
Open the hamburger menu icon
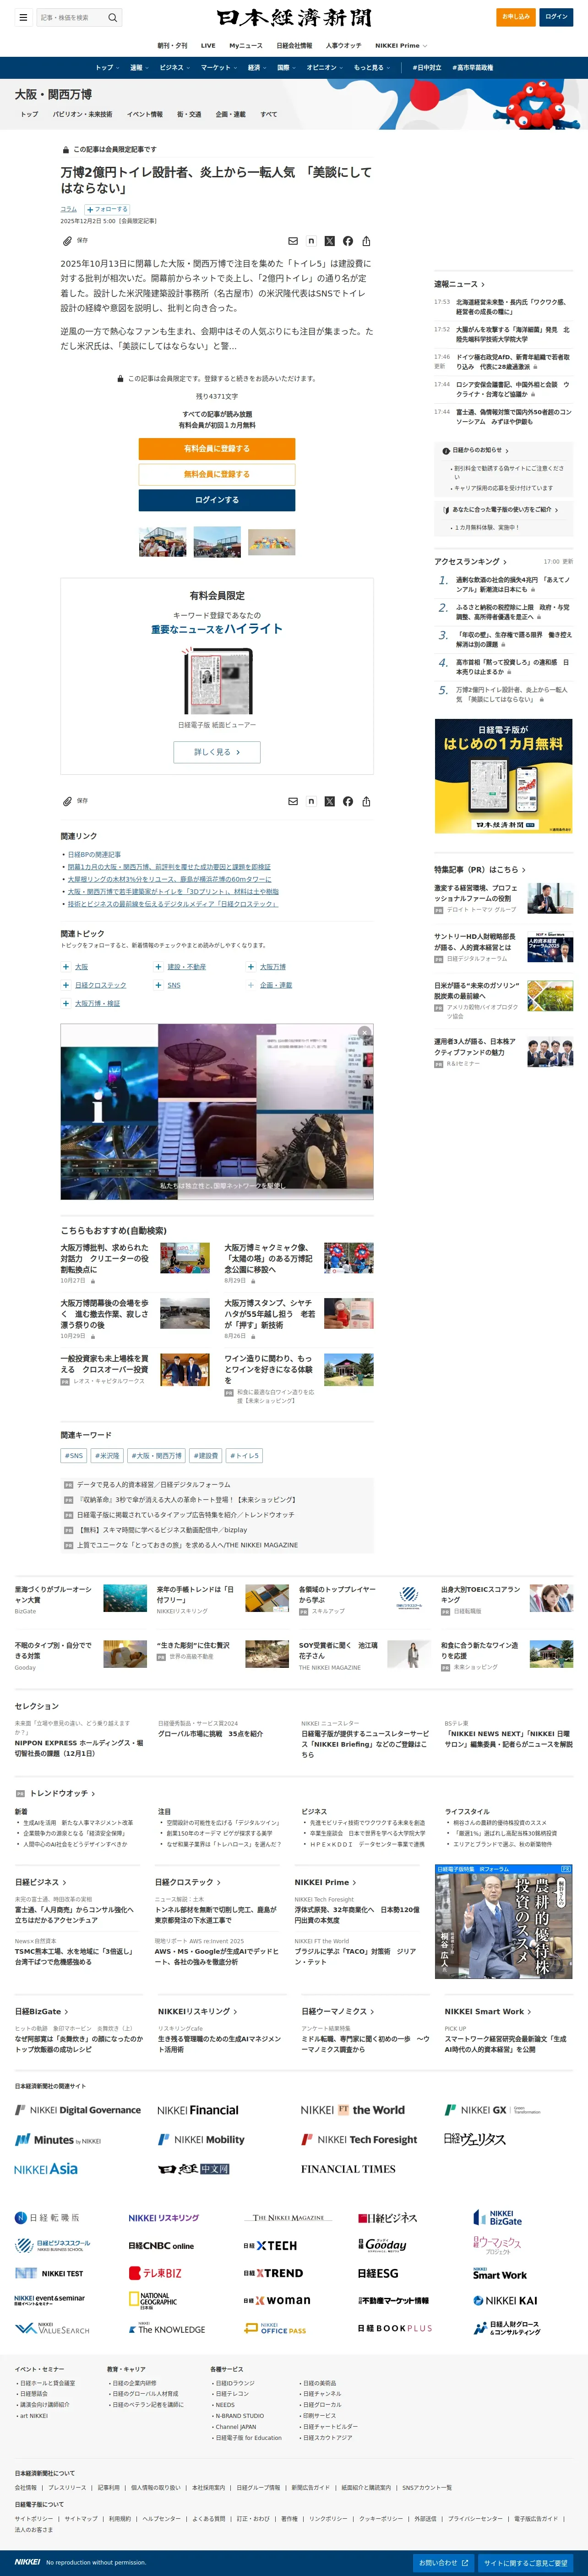pyautogui.click(x=23, y=17)
